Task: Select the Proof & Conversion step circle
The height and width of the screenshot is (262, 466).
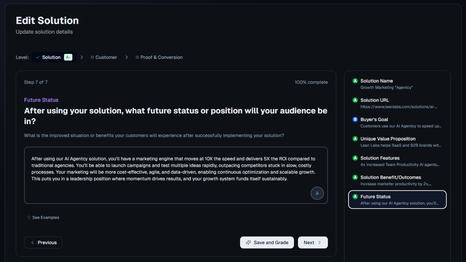Action: (137, 57)
